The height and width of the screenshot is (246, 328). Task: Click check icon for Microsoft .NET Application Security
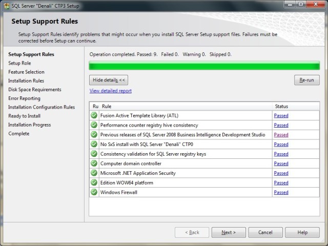click(94, 173)
